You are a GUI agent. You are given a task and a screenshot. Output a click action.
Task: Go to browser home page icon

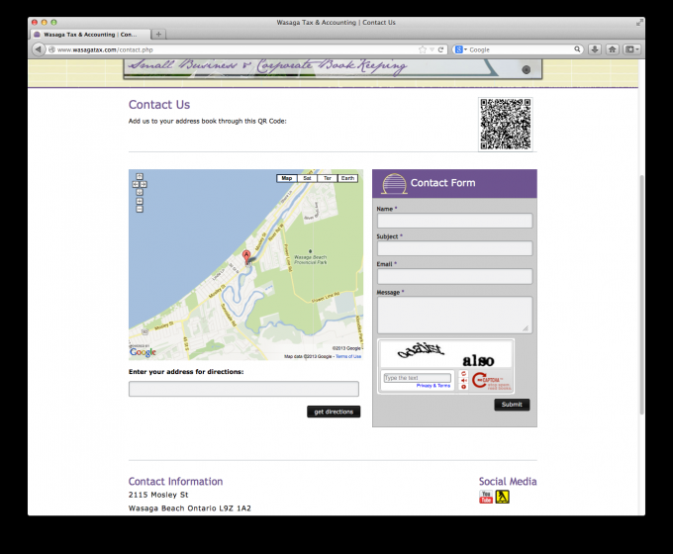tap(613, 48)
